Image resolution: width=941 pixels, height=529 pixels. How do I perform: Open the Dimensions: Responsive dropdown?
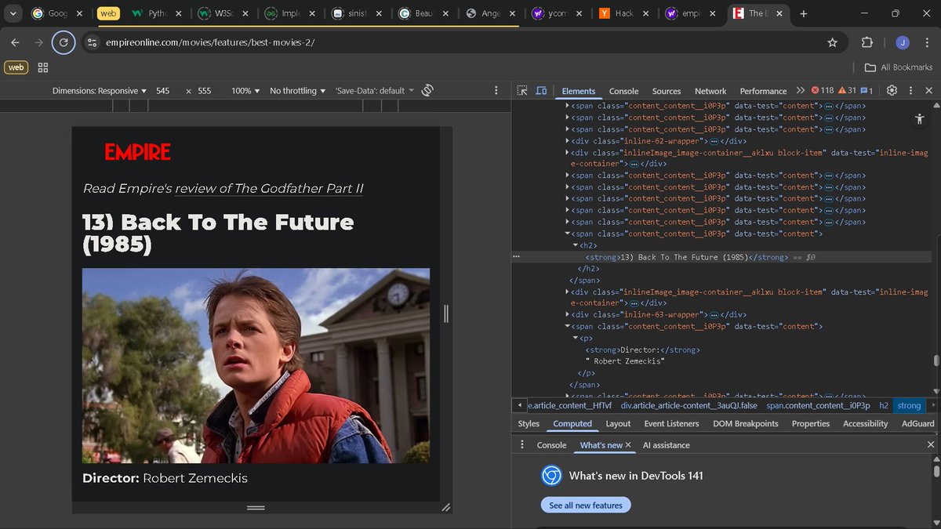[x=100, y=91]
